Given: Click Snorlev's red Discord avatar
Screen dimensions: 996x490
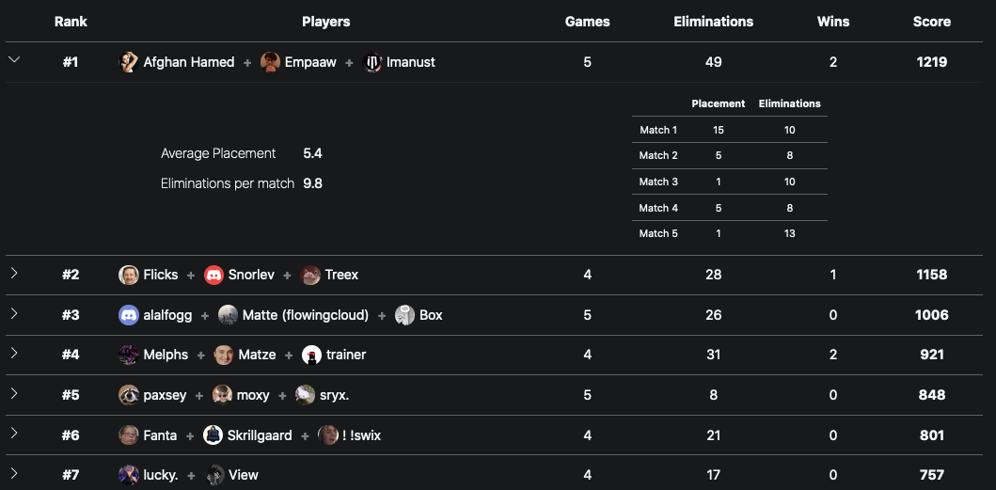Looking at the screenshot, I should tap(214, 276).
